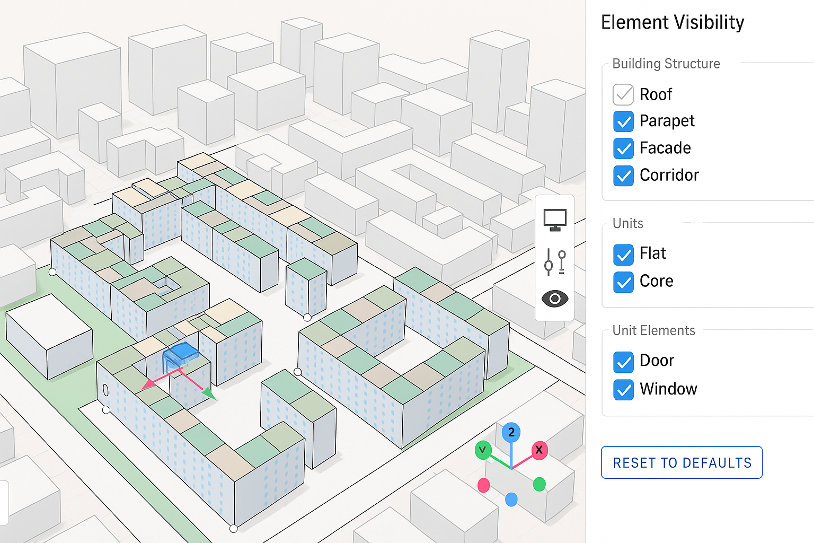Toggle the Flat checkbox under Units
Image resolution: width=814 pixels, height=543 pixels.
(x=623, y=255)
